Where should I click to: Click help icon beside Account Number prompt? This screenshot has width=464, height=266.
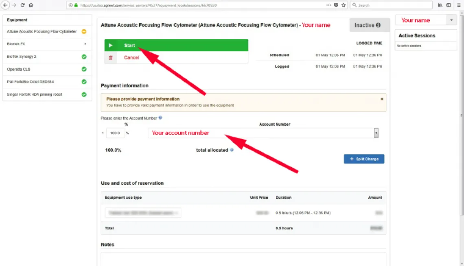[x=160, y=118]
